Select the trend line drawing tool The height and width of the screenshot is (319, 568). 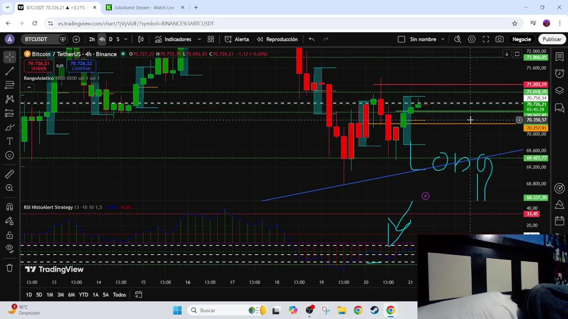tap(10, 70)
